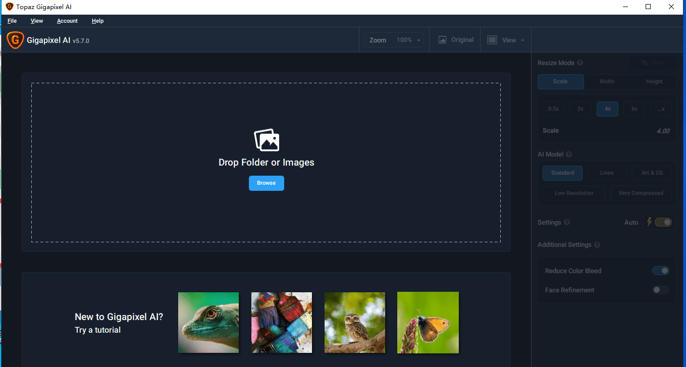Disable the Reduce Color Bleed toggle
The width and height of the screenshot is (686, 367).
pos(661,271)
